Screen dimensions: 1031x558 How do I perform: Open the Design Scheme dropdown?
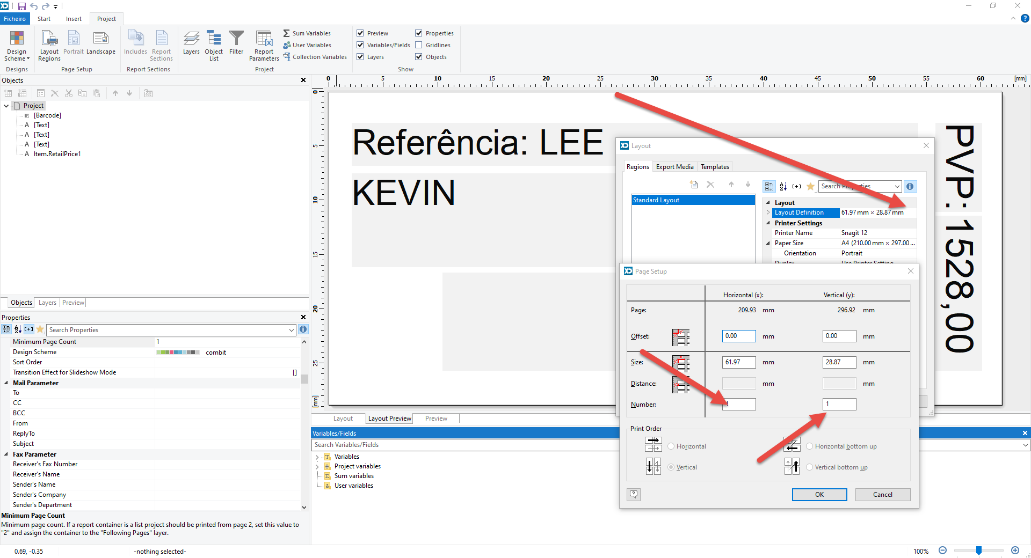click(x=17, y=45)
